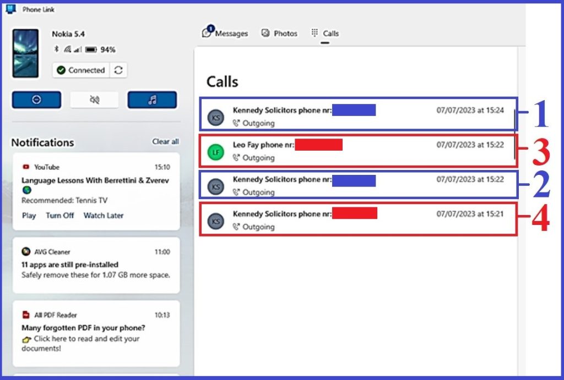The image size is (564, 380).
Task: Toggle the audio player music note button
Action: click(x=152, y=100)
